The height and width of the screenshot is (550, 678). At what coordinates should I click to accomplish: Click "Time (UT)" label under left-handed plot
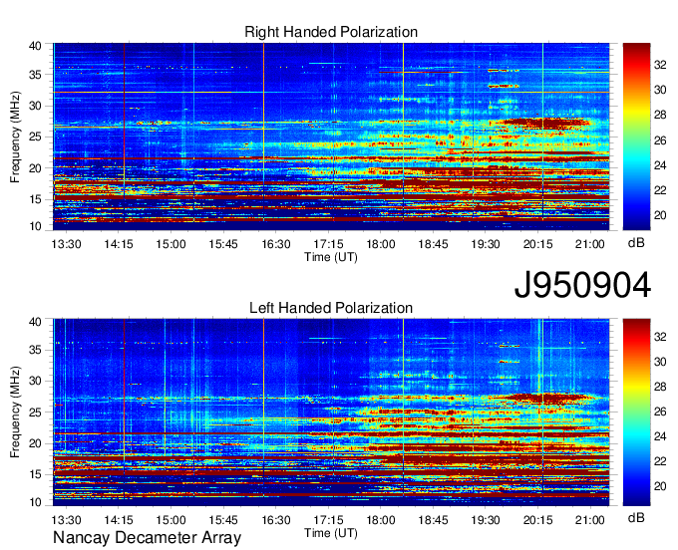coord(331,533)
